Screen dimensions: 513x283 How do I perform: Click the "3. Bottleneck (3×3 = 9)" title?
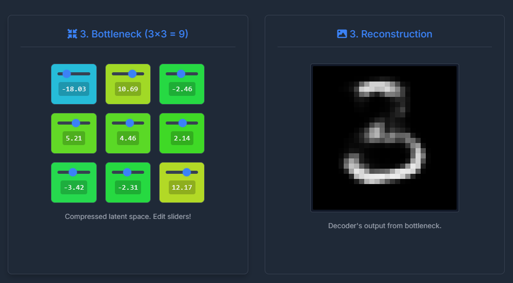coord(134,34)
